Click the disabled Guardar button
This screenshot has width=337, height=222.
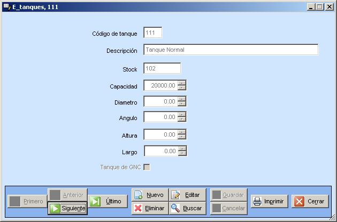coord(229,195)
